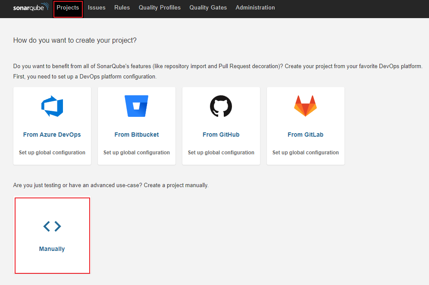
Task: Open the Projects menu
Action: pyautogui.click(x=68, y=8)
